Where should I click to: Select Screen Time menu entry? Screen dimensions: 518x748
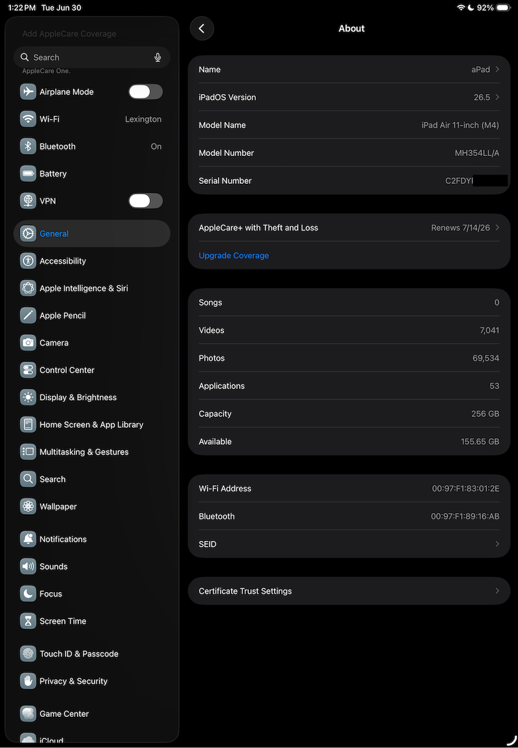[x=92, y=621]
